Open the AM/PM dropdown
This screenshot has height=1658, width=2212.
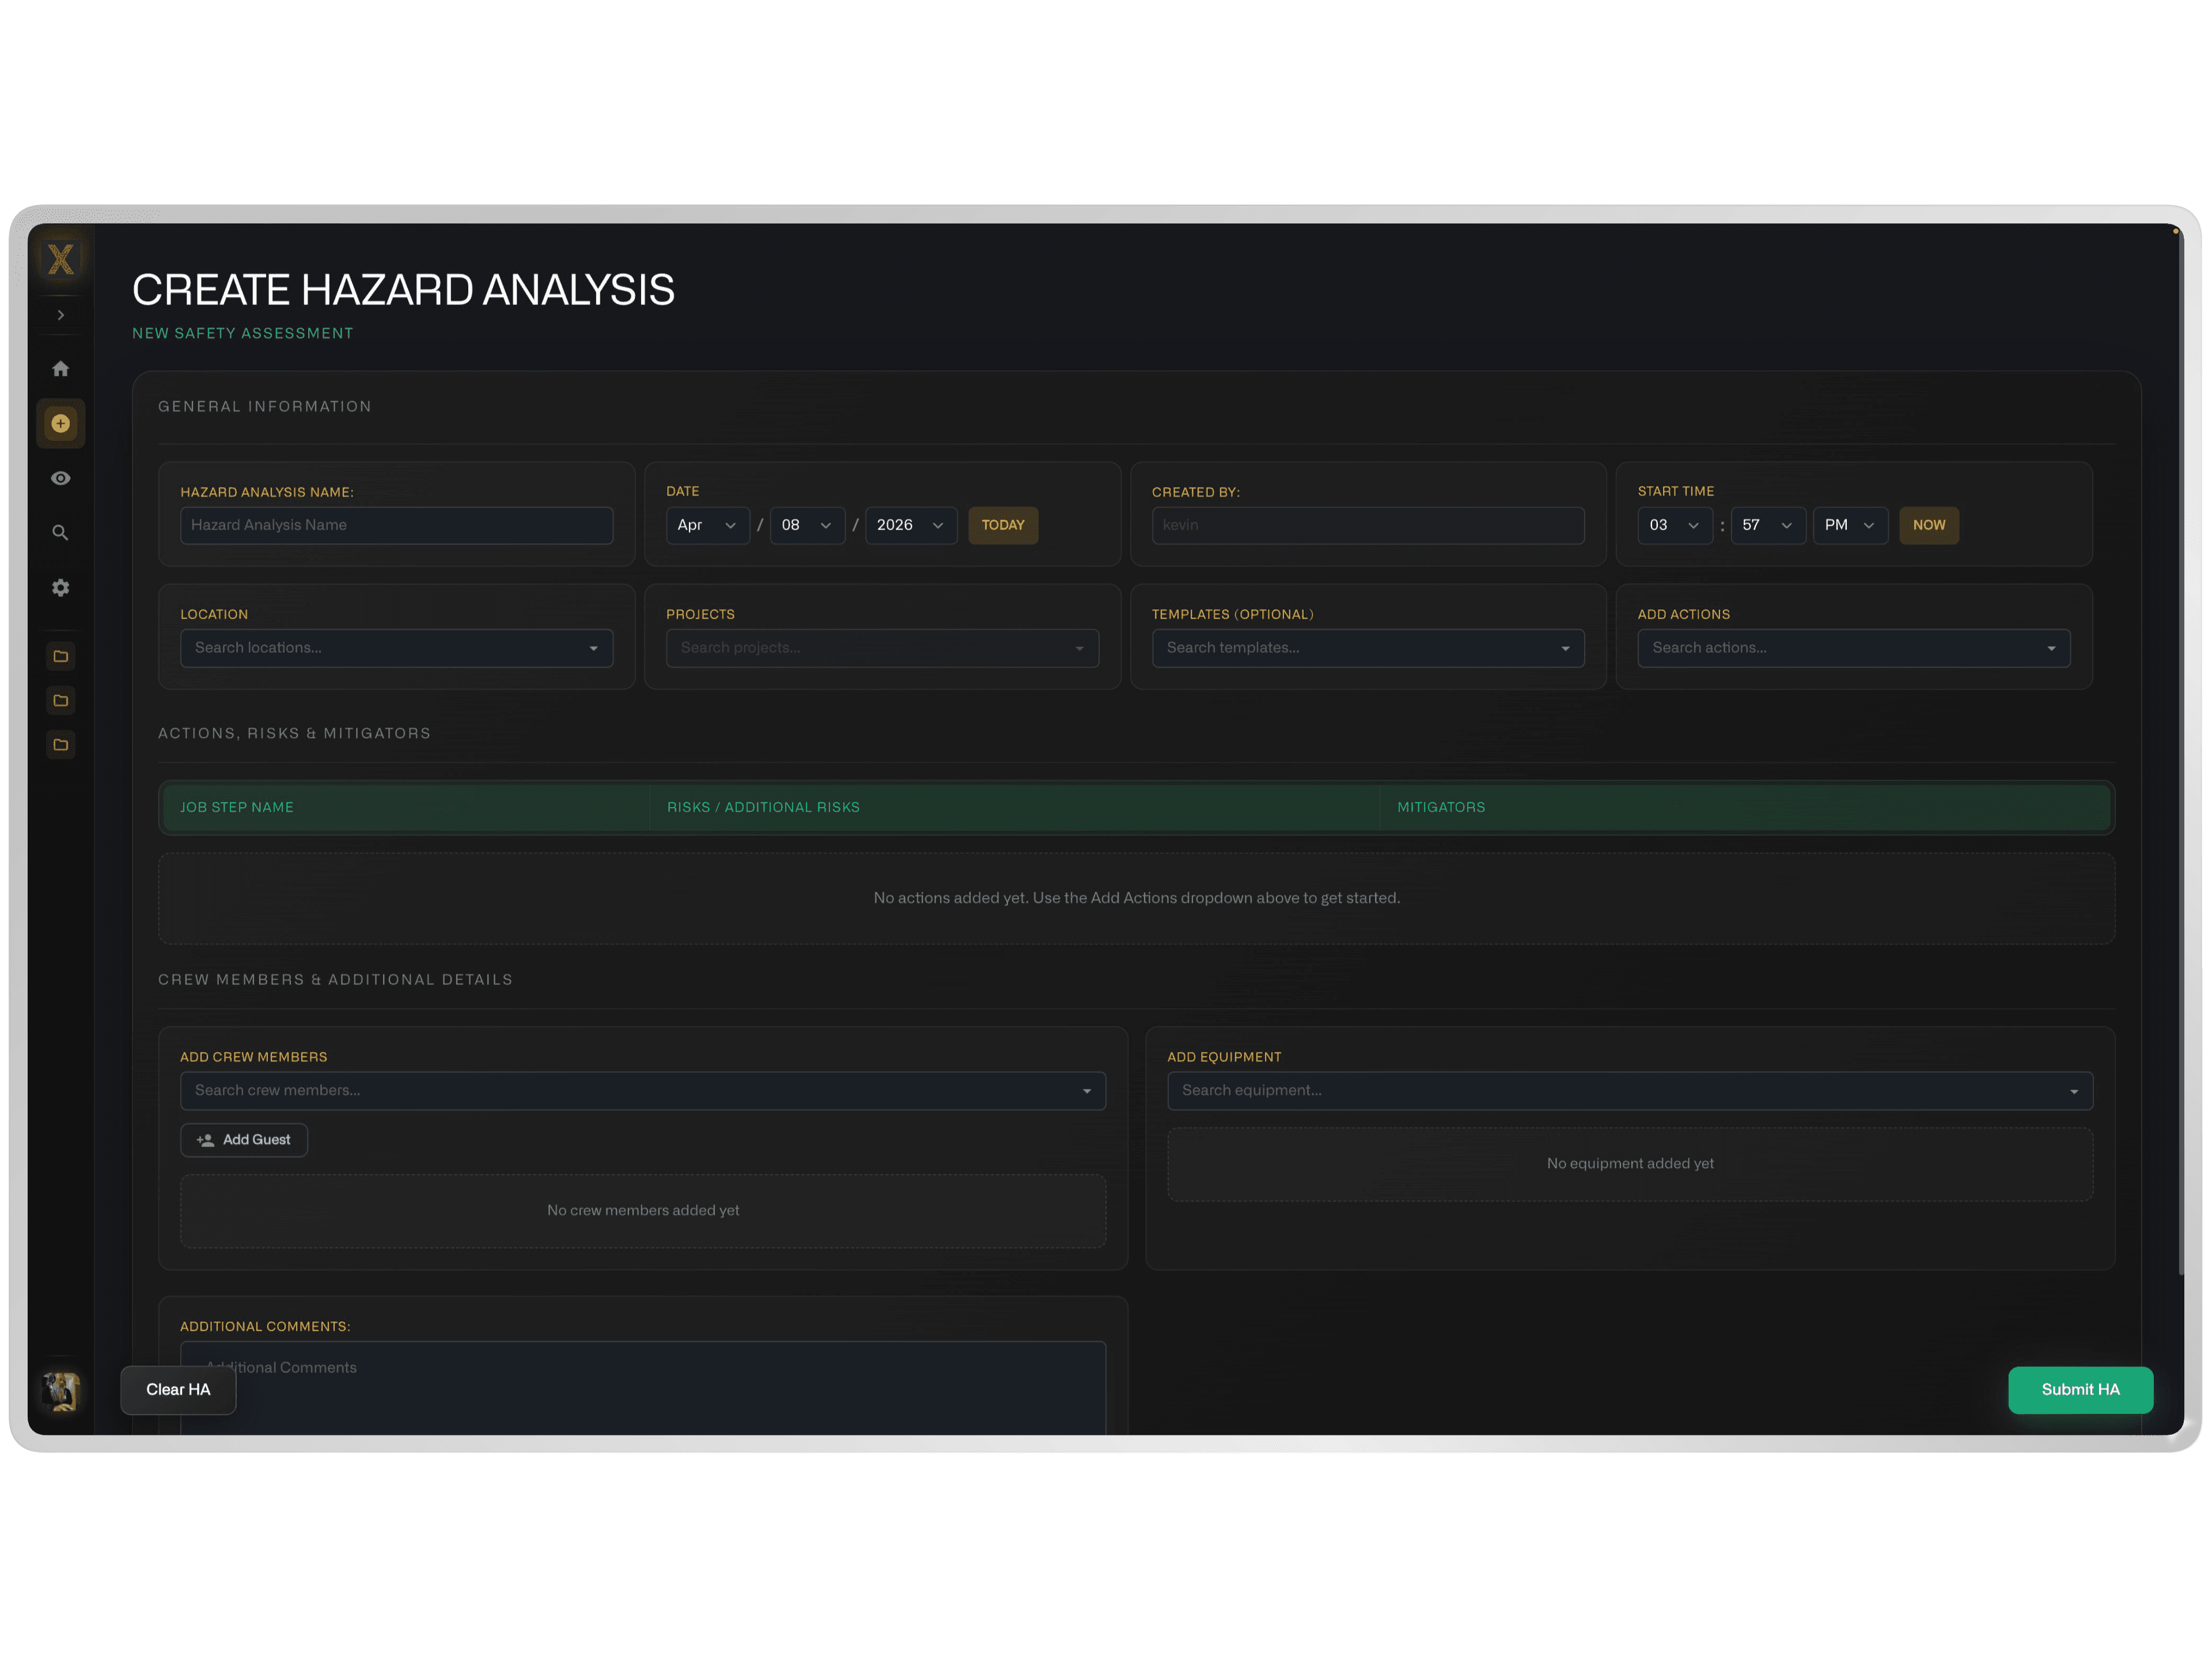1851,526
